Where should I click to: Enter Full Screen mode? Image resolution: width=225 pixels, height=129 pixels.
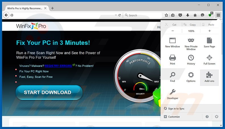209,60
